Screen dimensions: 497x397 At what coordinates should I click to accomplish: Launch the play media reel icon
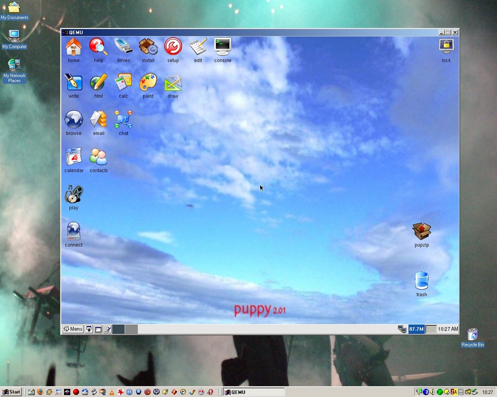pos(74,198)
